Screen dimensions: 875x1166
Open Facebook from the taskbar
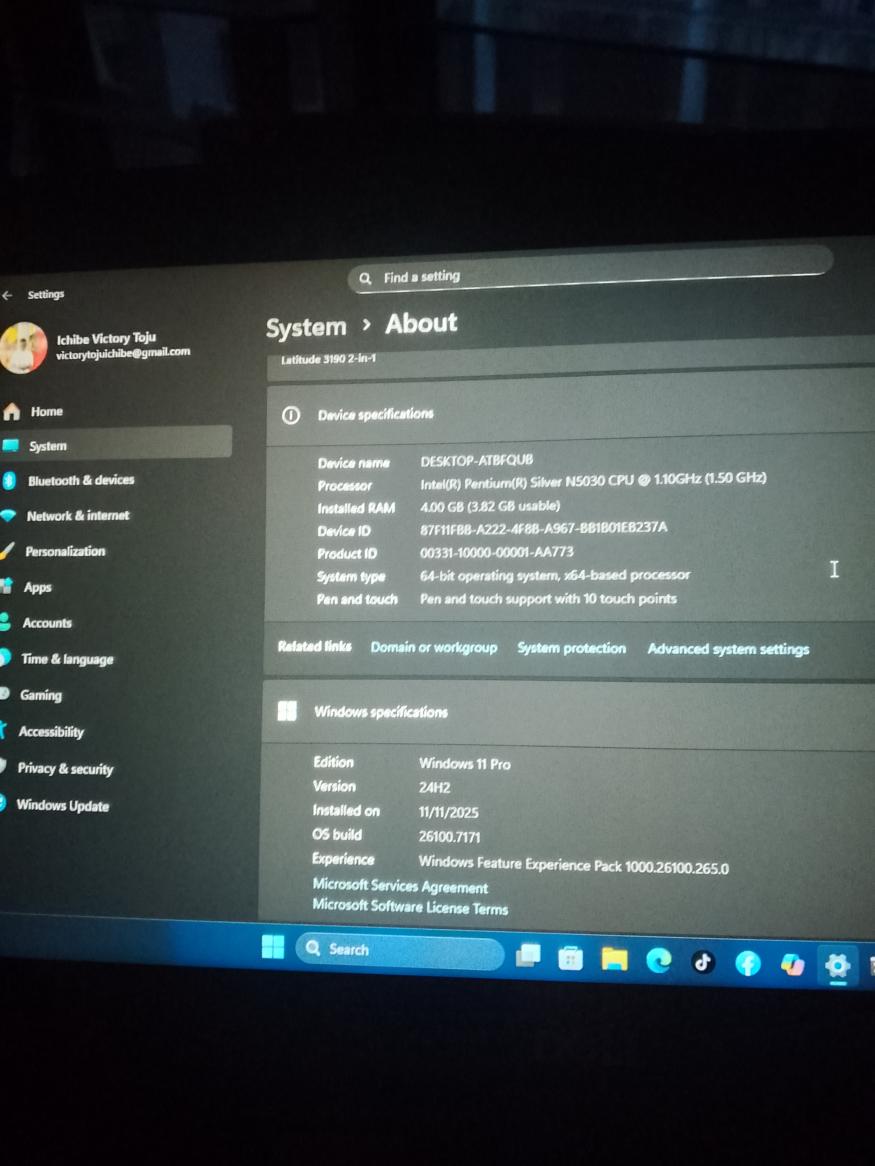(x=748, y=964)
